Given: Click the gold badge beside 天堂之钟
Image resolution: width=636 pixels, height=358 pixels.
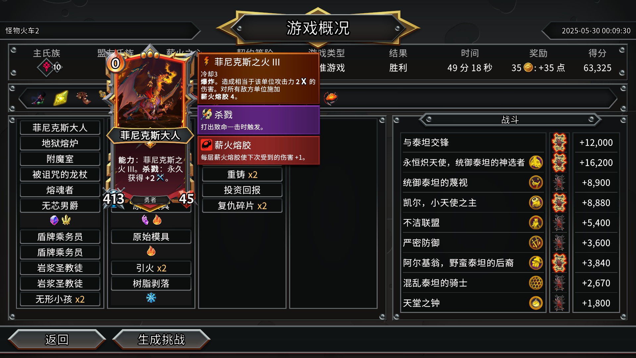Looking at the screenshot, I should pyautogui.click(x=536, y=303).
